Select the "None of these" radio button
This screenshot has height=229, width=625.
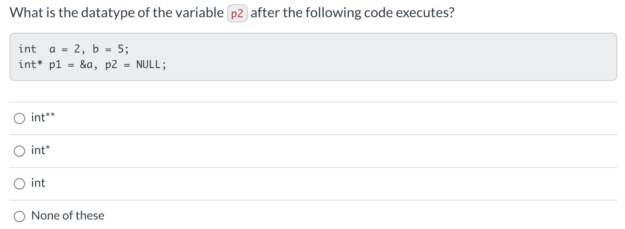pyautogui.click(x=19, y=216)
